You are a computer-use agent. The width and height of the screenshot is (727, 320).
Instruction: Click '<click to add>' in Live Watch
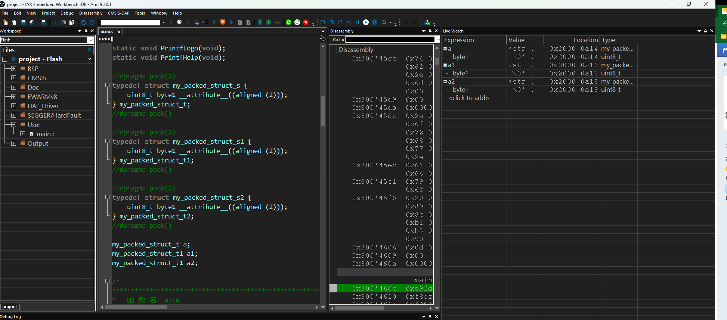[x=468, y=98]
